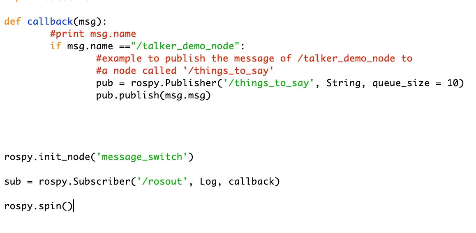Screen dimensions: 476x233
Task: Click the 'sub' variable name
Action: point(13,181)
